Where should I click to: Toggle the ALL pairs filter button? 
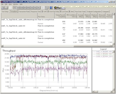(x=15, y=8)
